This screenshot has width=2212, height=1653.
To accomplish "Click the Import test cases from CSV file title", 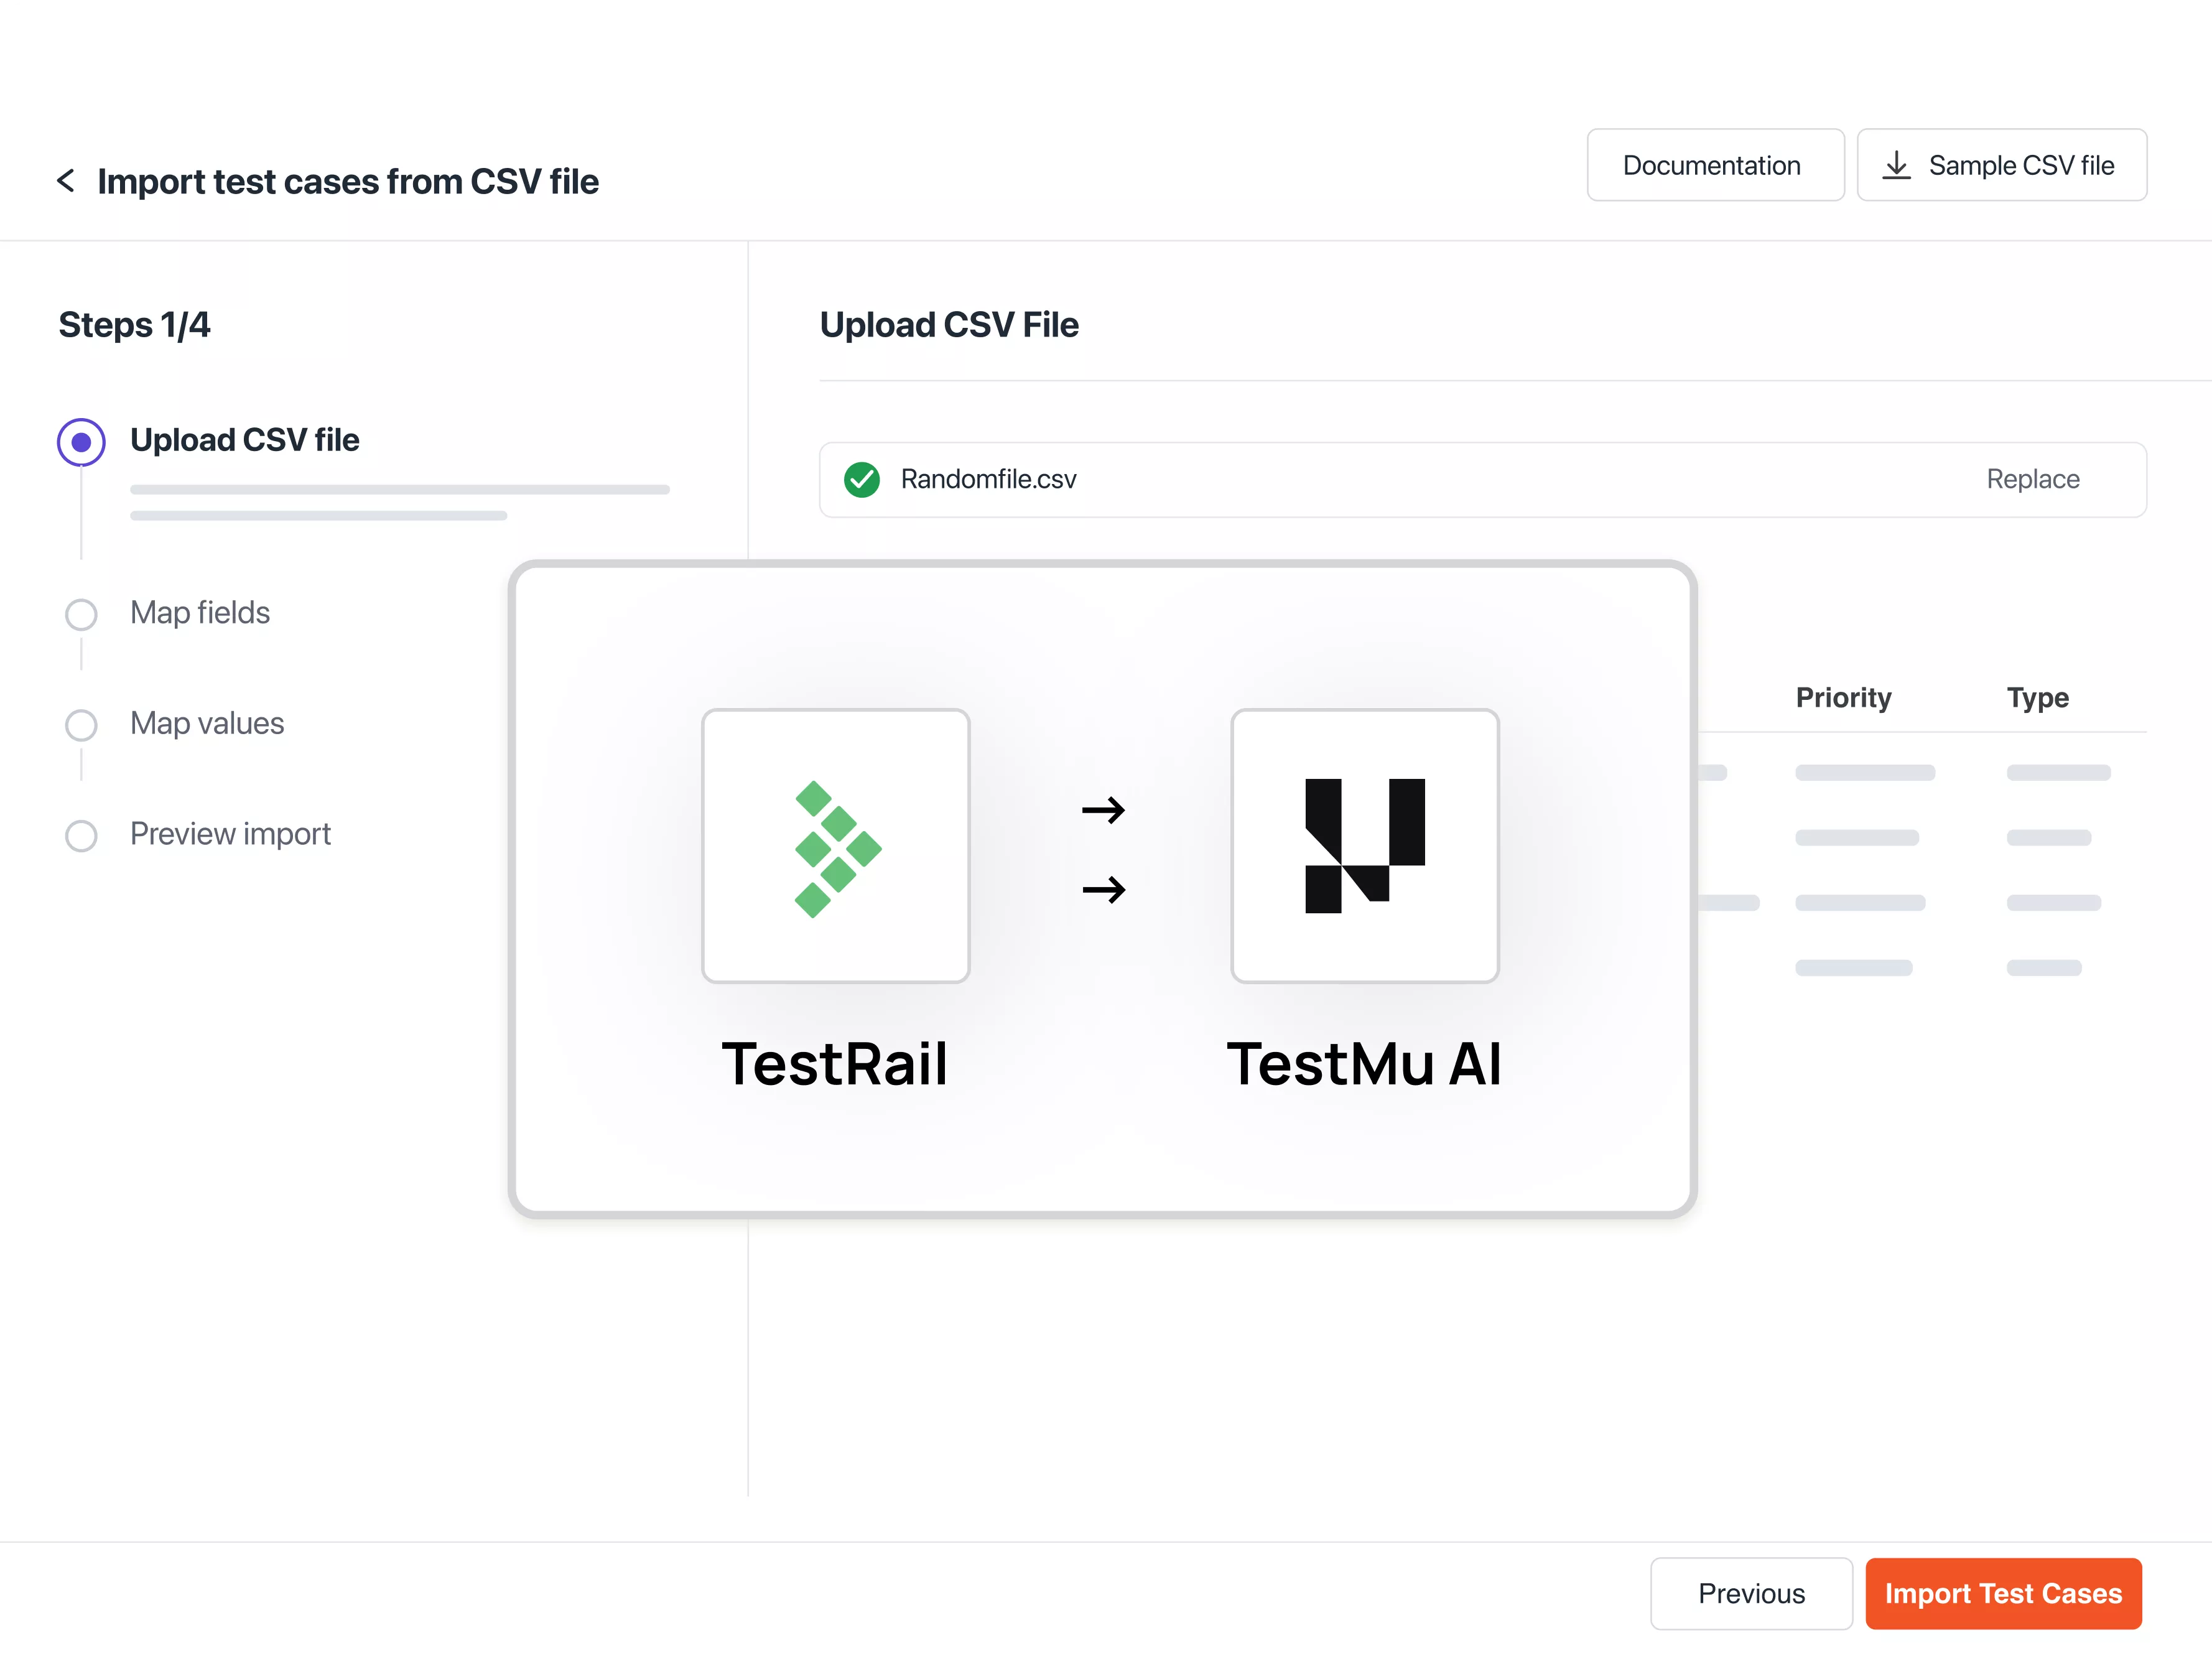I will coord(348,182).
